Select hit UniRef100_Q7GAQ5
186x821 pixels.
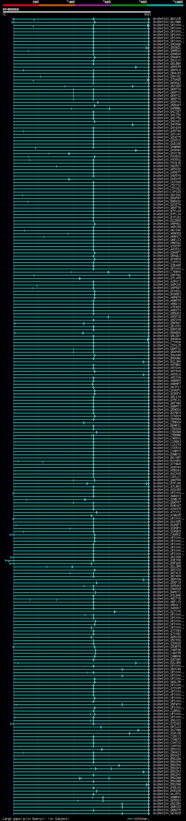(167, 80)
